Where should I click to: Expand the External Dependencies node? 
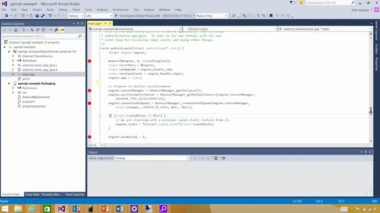[x=13, y=56]
